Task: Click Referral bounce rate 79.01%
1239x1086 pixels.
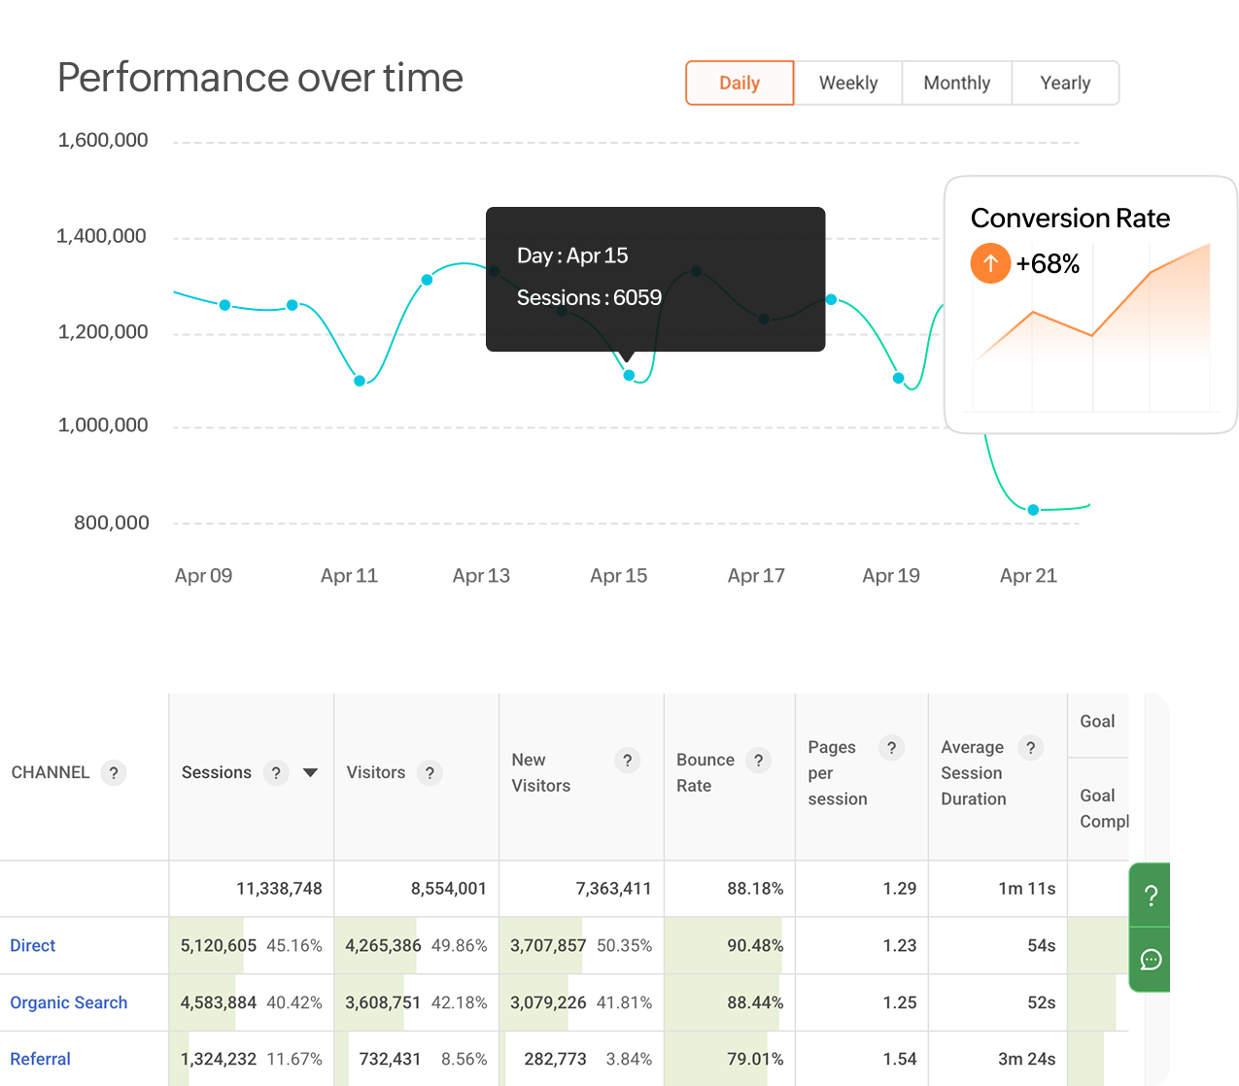Action: point(755,1059)
